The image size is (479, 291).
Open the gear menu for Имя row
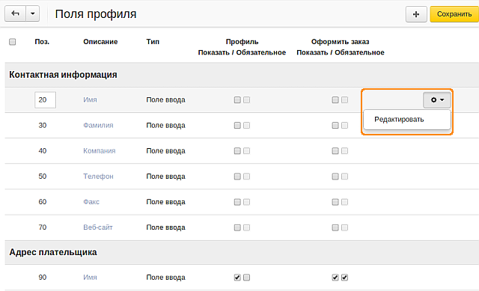click(x=437, y=99)
